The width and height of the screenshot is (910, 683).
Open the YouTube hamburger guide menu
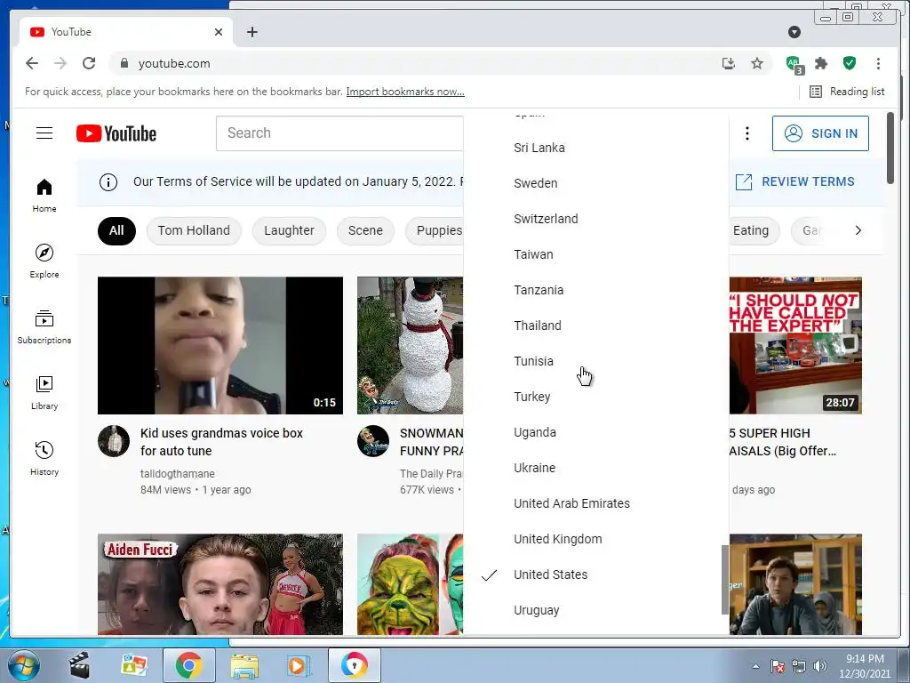point(44,133)
